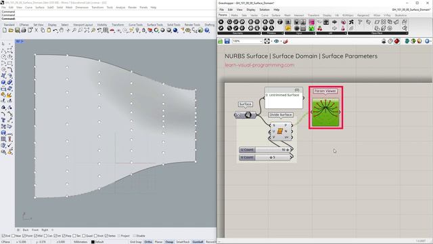Click the Undo arrow icon in Rhino toolbar
The width and height of the screenshot is (433, 244).
pyautogui.click(x=55, y=30)
